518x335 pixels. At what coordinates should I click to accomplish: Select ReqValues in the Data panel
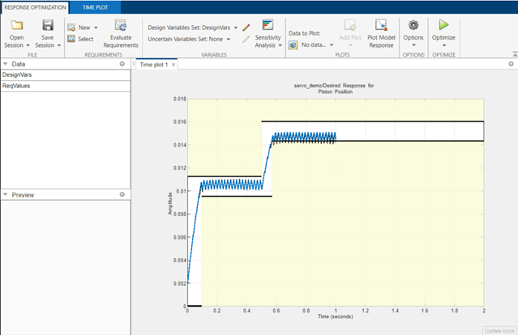click(17, 86)
